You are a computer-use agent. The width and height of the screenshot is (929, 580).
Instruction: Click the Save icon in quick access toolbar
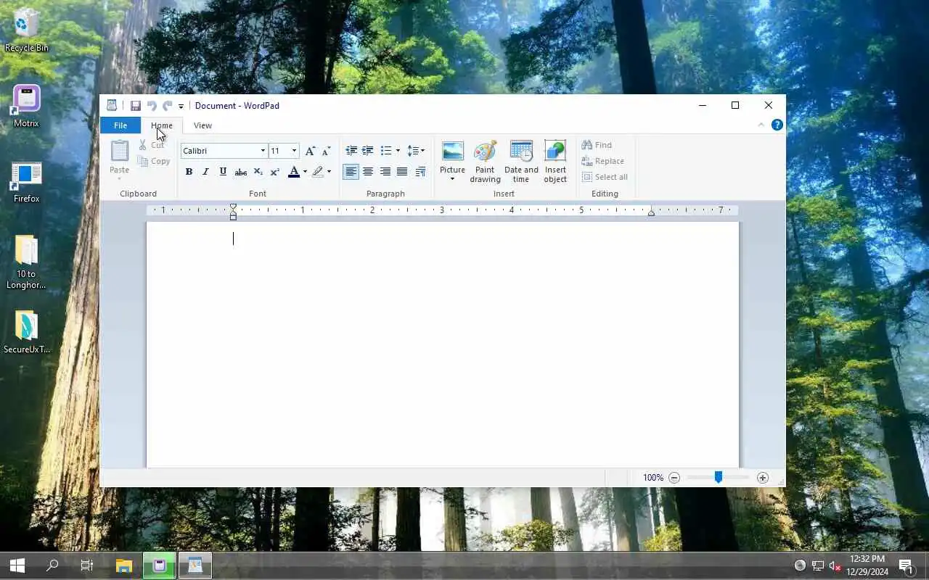point(136,106)
